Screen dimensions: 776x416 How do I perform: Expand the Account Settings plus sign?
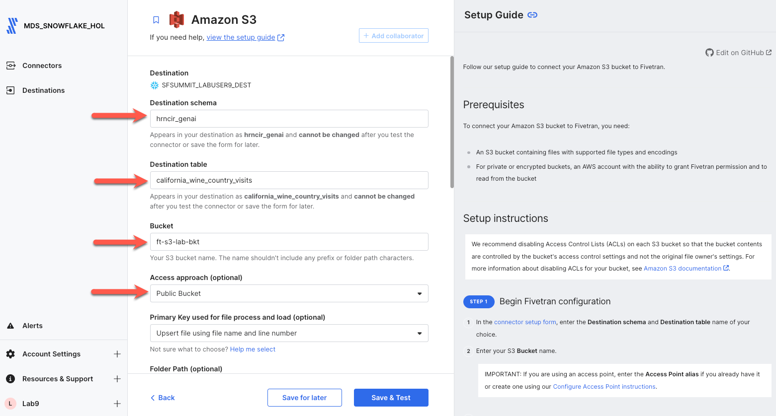117,354
